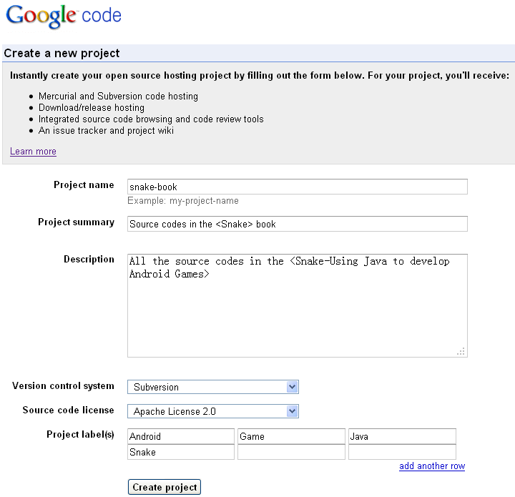515x497 pixels.
Task: Click the Subversion dropdown arrow
Action: 292,387
